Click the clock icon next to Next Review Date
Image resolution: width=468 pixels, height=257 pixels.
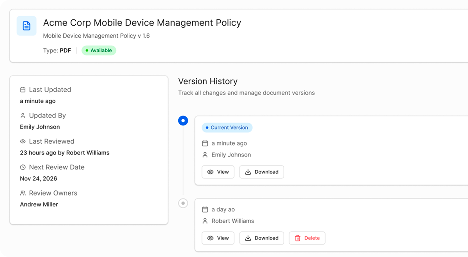click(23, 167)
